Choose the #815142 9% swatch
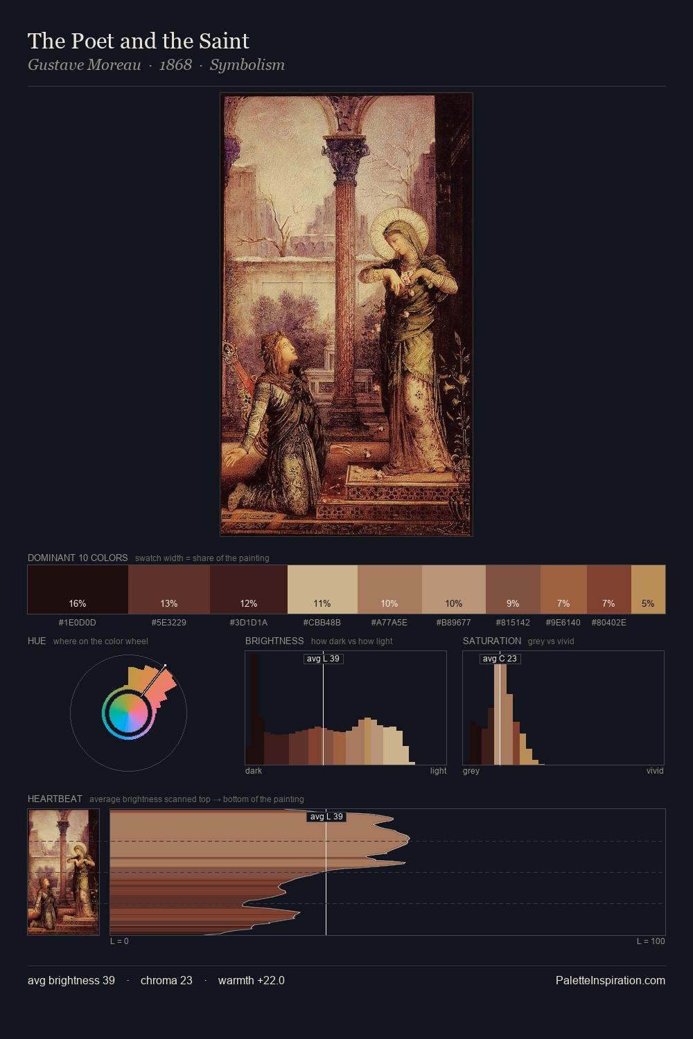The width and height of the screenshot is (693, 1039). click(513, 589)
